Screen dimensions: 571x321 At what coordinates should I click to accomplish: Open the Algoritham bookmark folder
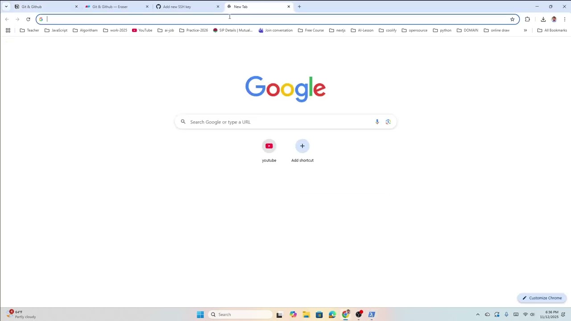click(x=85, y=30)
